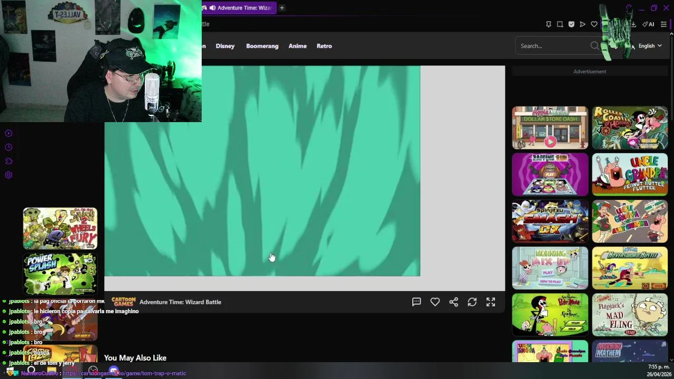The image size is (674, 379).
Task: Click inside the green game canvas
Action: coord(262,171)
